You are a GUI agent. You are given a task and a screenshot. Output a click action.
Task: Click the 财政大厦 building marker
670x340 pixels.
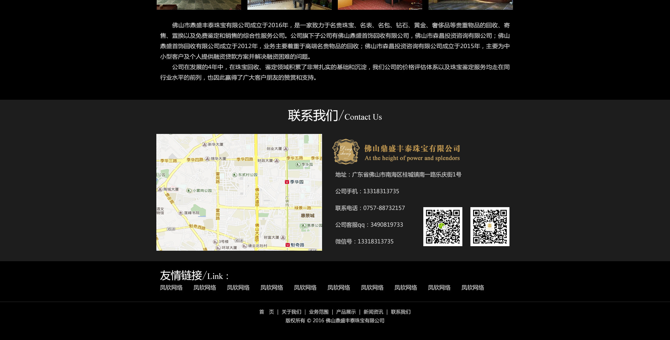(x=276, y=161)
